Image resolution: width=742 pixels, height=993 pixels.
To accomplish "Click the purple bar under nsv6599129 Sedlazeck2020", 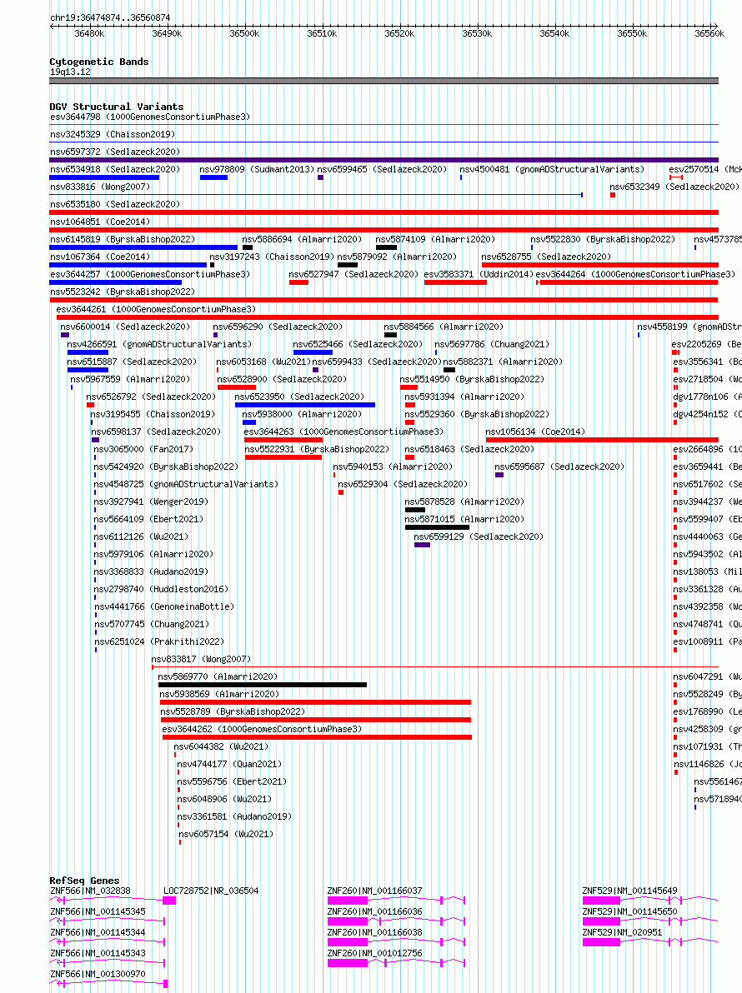I will pyautogui.click(x=422, y=545).
